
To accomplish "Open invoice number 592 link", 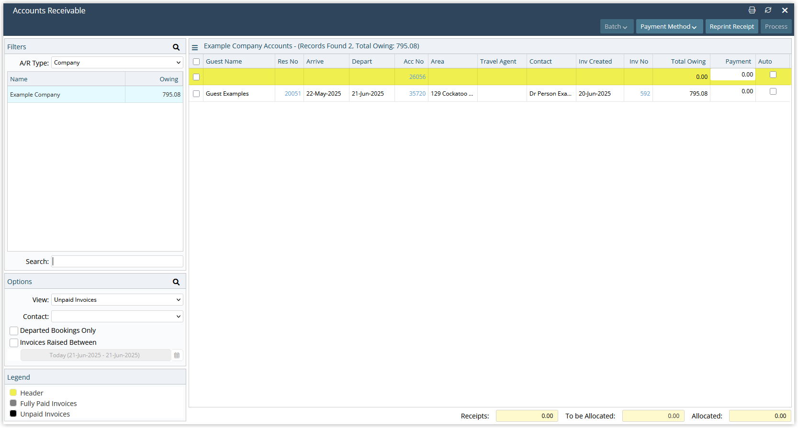I will click(645, 94).
